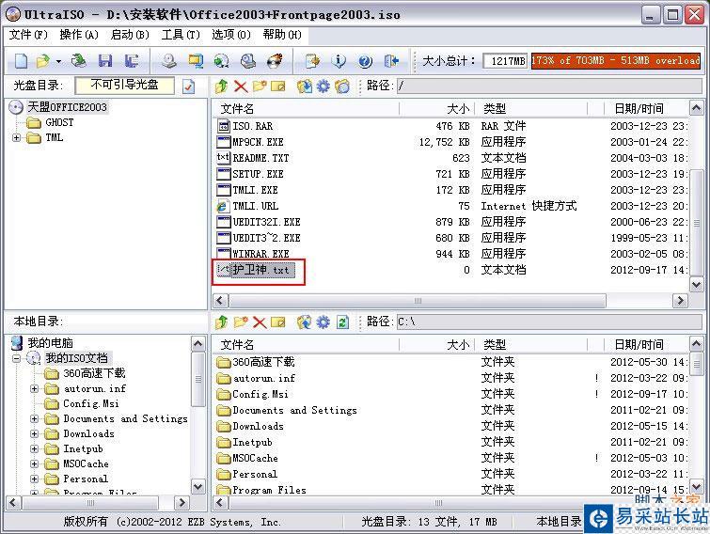
Task: Sort disc file list by 文件名 header
Action: coord(306,109)
